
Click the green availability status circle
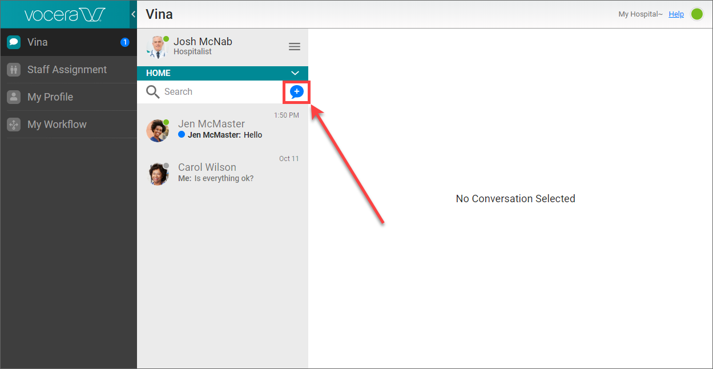pos(697,14)
